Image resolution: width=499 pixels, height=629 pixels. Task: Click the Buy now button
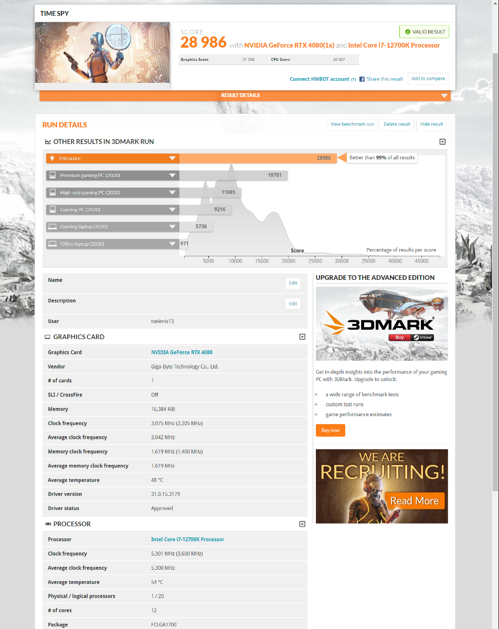tap(331, 430)
